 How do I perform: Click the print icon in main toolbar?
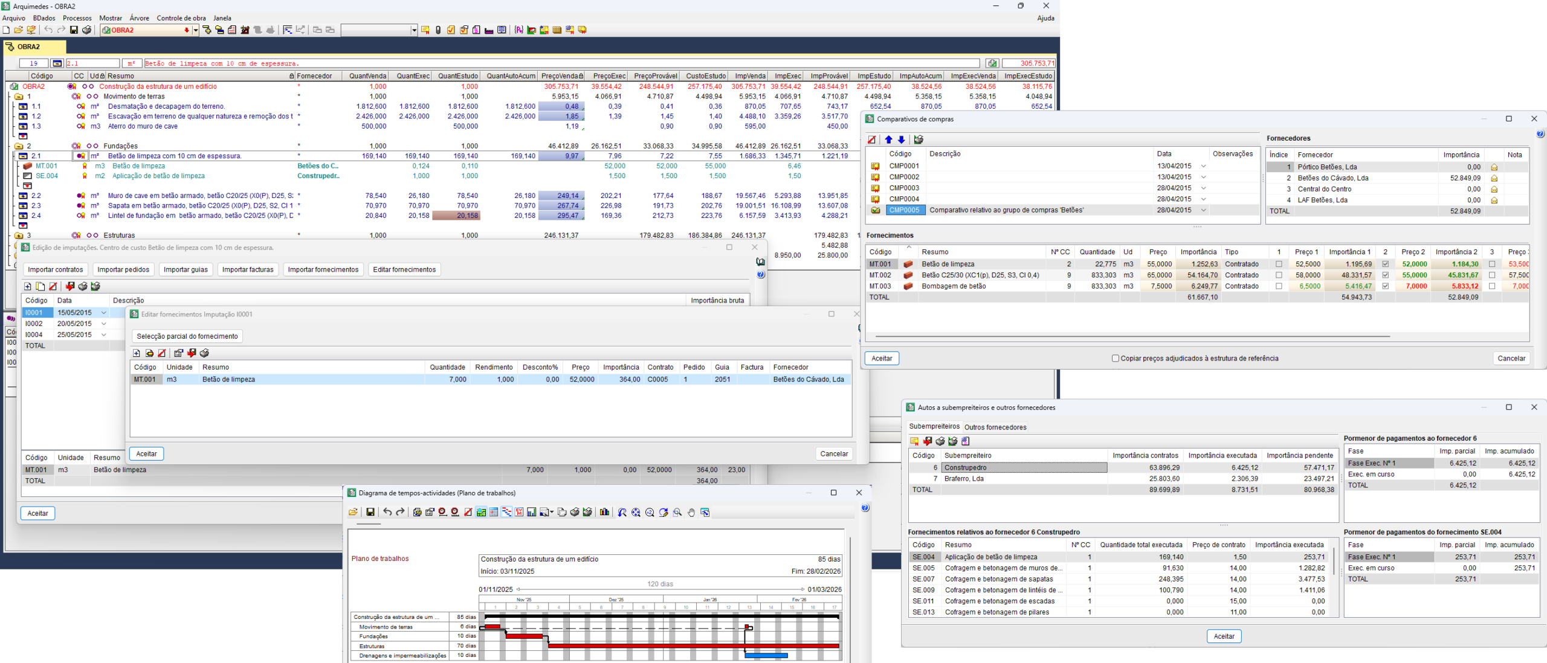pos(87,30)
